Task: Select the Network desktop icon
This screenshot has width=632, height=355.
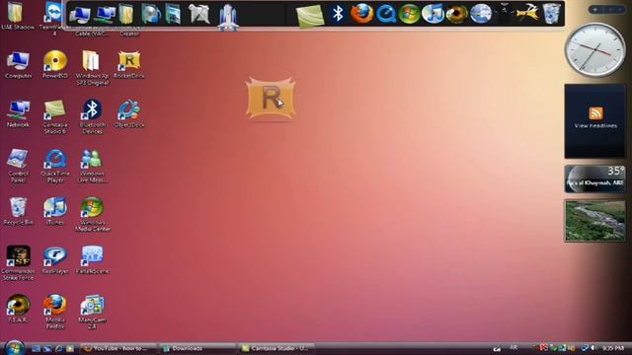Action: click(18, 113)
